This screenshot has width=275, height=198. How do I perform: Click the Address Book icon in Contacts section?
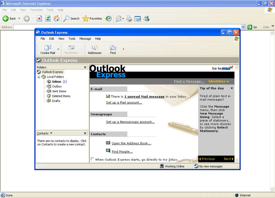tap(108, 143)
